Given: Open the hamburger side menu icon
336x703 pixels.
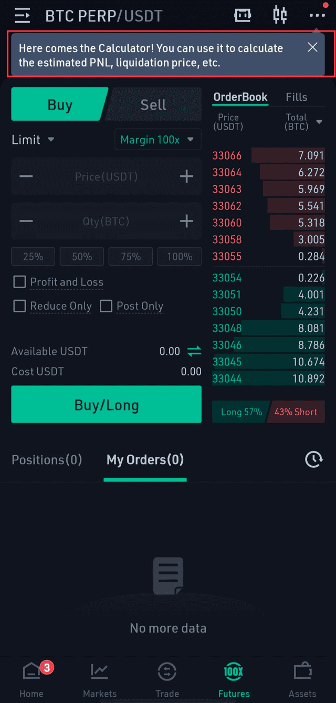Looking at the screenshot, I should pos(23,16).
